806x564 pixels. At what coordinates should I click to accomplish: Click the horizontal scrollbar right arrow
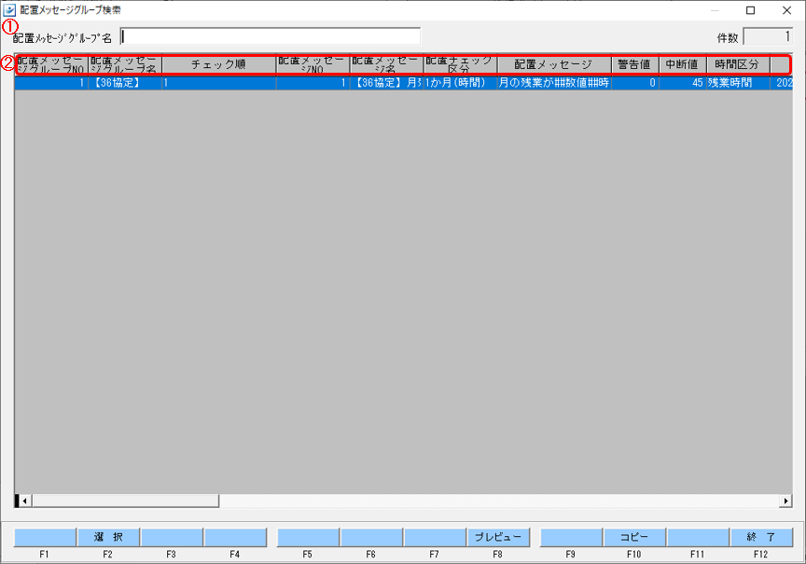point(785,501)
